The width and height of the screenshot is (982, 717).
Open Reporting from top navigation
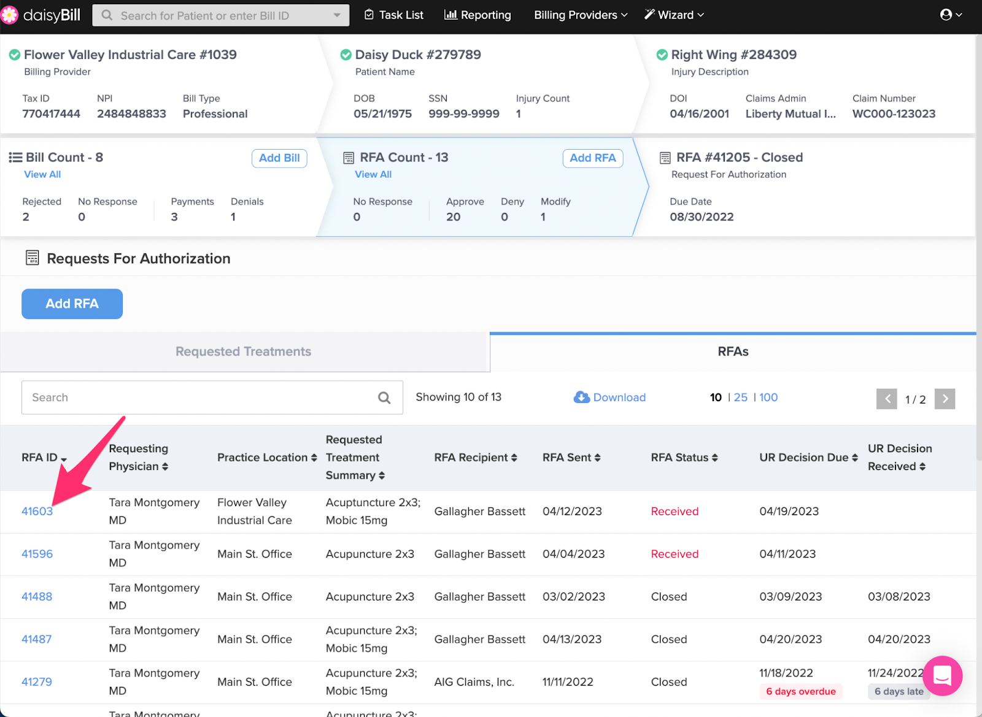(477, 15)
